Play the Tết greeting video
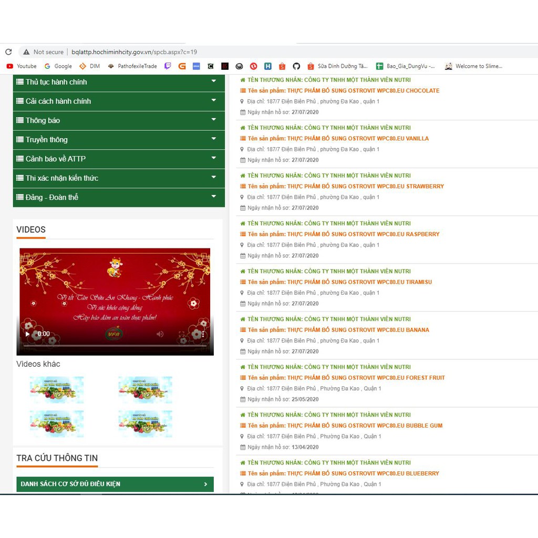Screen dimensions: 538x538 (27, 334)
